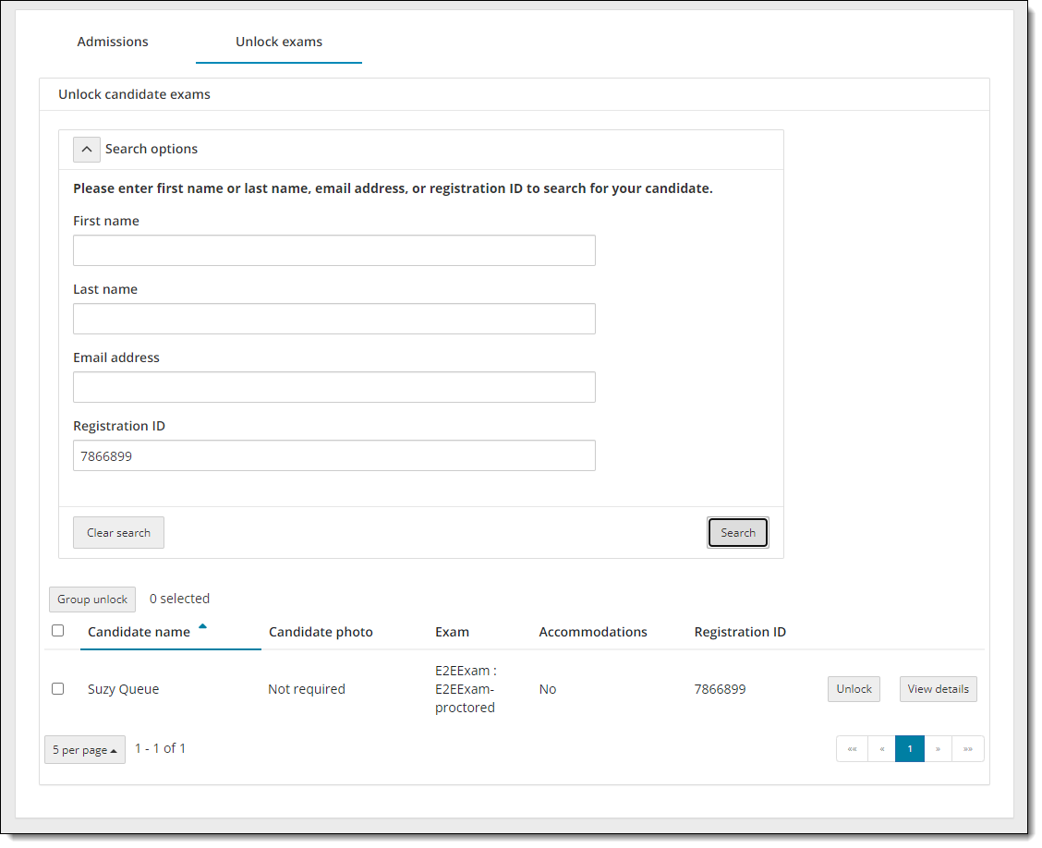
Task: Click the Registration ID field containing 7866899
Action: [334, 455]
